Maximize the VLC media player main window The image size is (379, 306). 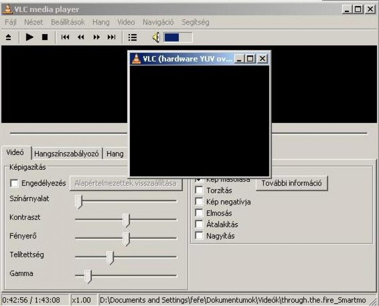tap(358, 9)
